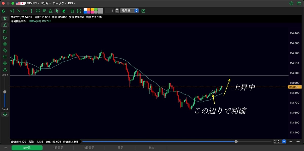Screen dimensions: 304x151
Task: Select the horizontal line drawing tool
Action: 25,11
